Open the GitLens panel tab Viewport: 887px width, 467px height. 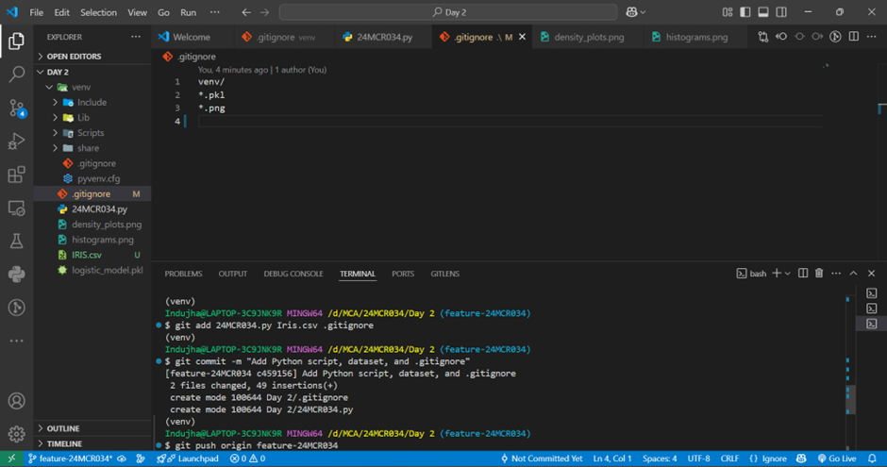[444, 274]
